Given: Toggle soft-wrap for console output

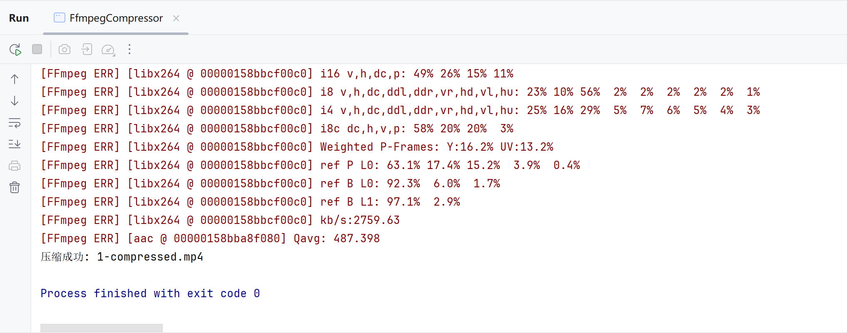Looking at the screenshot, I should 15,123.
